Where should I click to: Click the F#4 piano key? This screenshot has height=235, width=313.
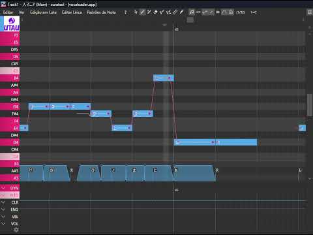point(10,114)
